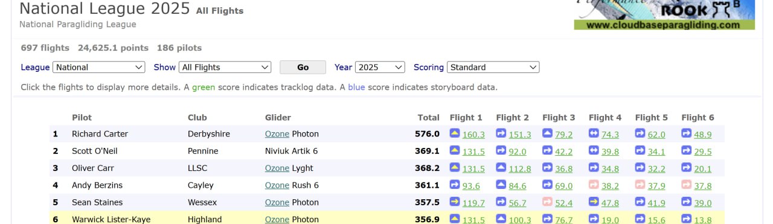Click the triangle icon beside score 112.8
This screenshot has height=224, width=773.
point(501,168)
